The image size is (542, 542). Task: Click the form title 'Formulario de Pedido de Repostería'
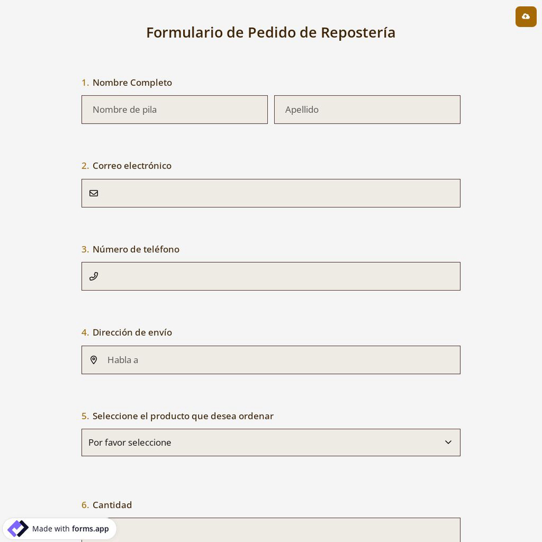click(x=270, y=33)
